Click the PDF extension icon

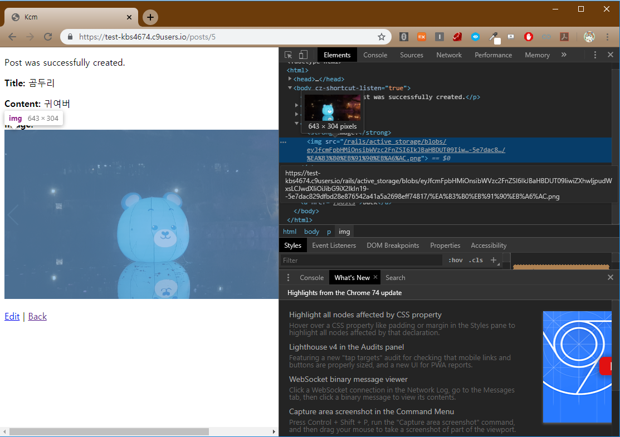(564, 37)
